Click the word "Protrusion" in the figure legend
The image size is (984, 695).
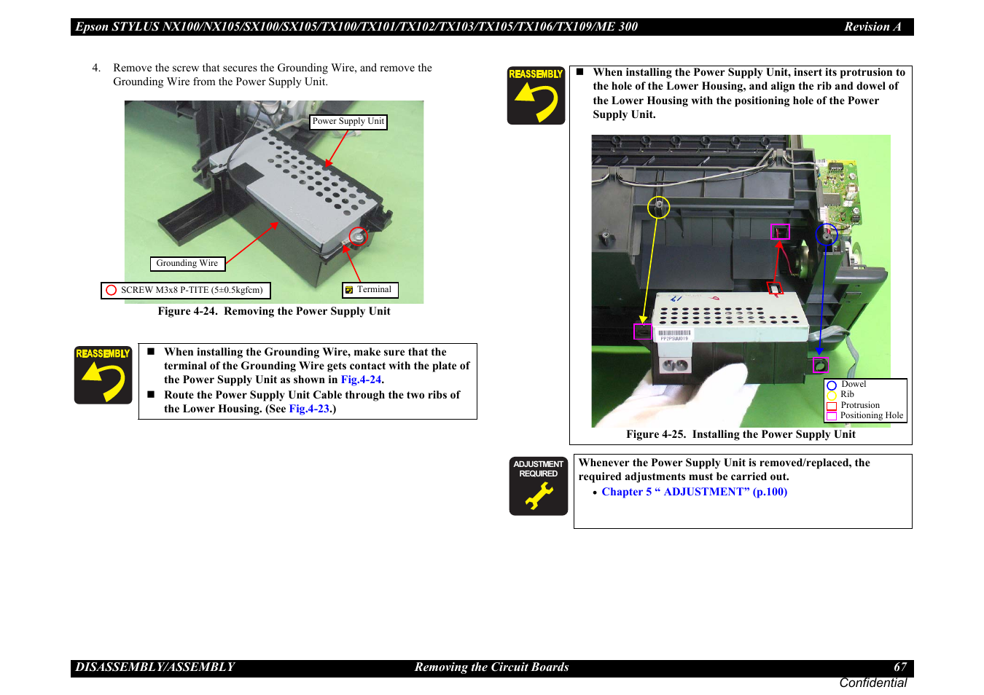[x=860, y=405]
